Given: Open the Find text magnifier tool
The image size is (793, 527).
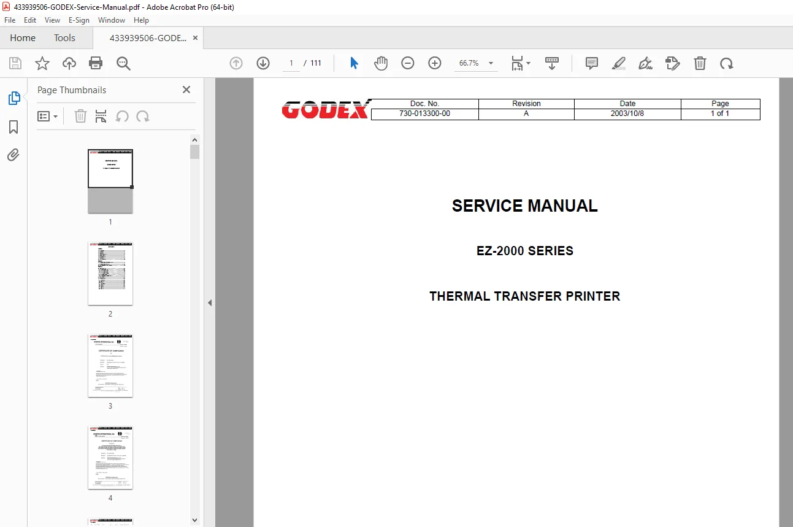Looking at the screenshot, I should (x=123, y=63).
